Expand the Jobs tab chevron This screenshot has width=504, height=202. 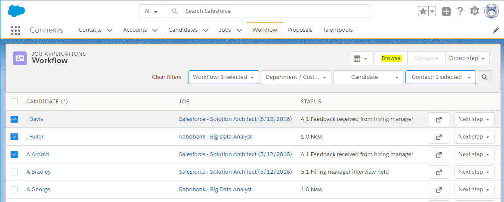[239, 30]
